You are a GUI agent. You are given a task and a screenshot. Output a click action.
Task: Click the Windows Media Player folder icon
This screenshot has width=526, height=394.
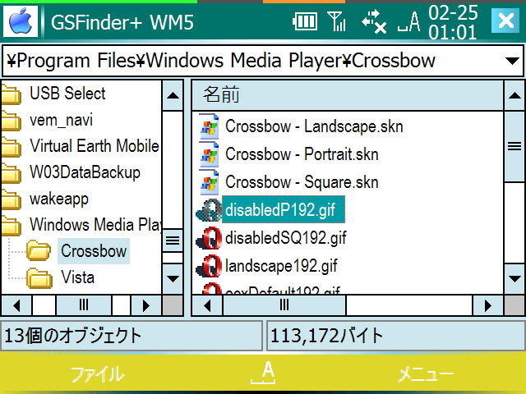click(11, 225)
